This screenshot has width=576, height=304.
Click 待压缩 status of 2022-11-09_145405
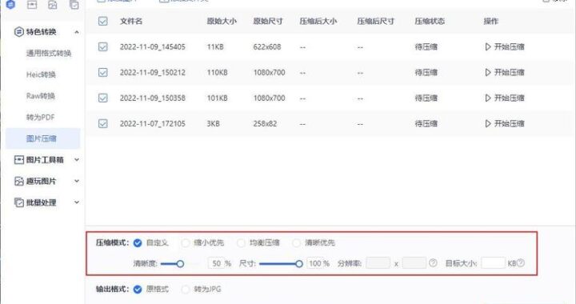[x=426, y=47]
